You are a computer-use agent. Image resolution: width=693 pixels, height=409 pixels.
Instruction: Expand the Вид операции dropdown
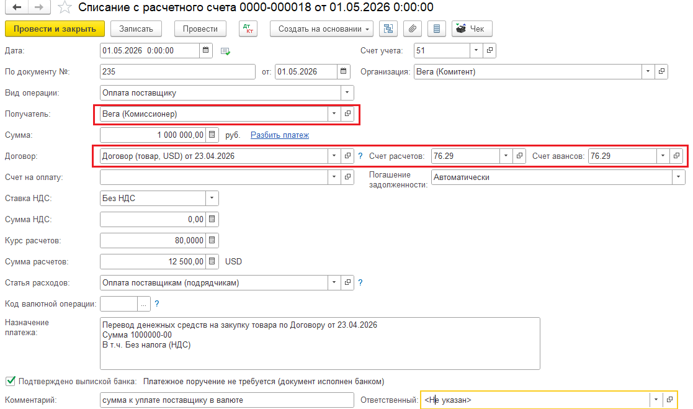[x=347, y=93]
